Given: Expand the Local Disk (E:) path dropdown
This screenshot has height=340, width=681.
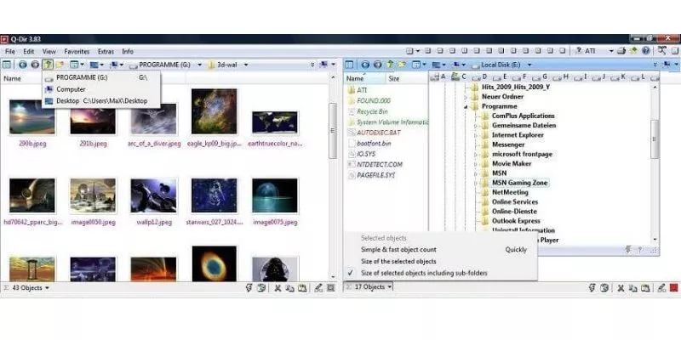Looking at the screenshot, I should [526, 65].
